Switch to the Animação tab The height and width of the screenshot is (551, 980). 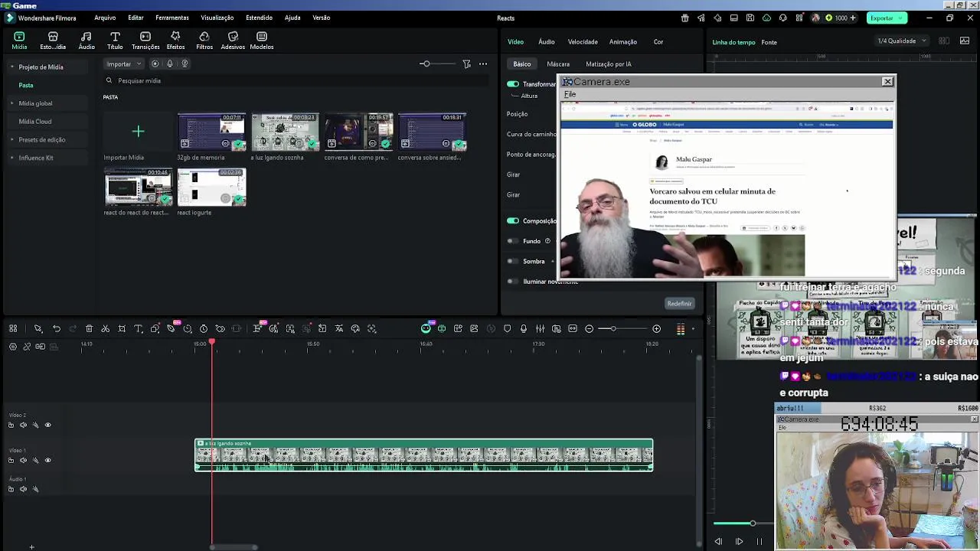(623, 42)
